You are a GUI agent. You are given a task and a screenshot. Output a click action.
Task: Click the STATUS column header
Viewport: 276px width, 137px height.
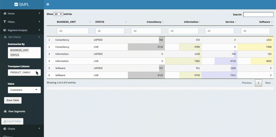pyautogui.click(x=100, y=22)
